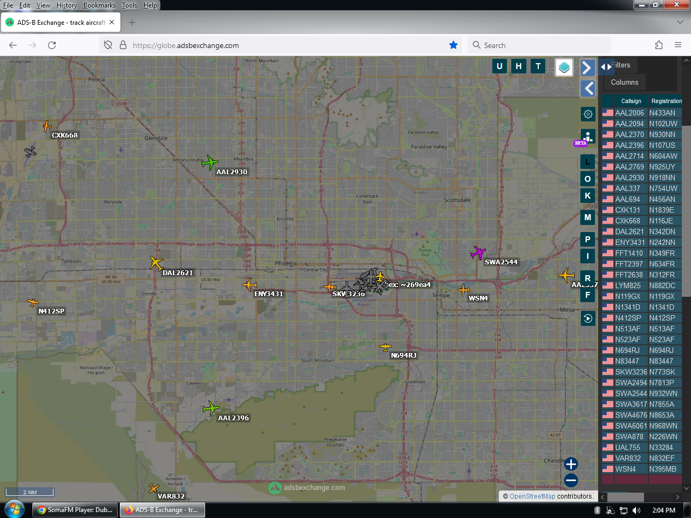Open map settings gear
The width and height of the screenshot is (691, 518).
coord(588,114)
